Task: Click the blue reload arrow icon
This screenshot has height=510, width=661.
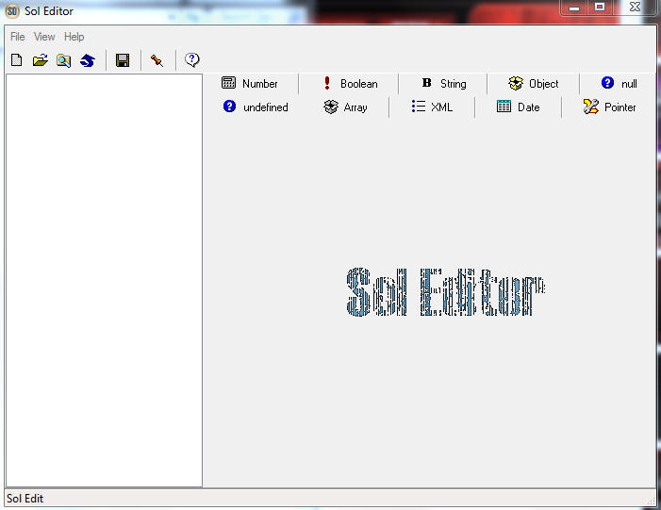Action: tap(88, 60)
